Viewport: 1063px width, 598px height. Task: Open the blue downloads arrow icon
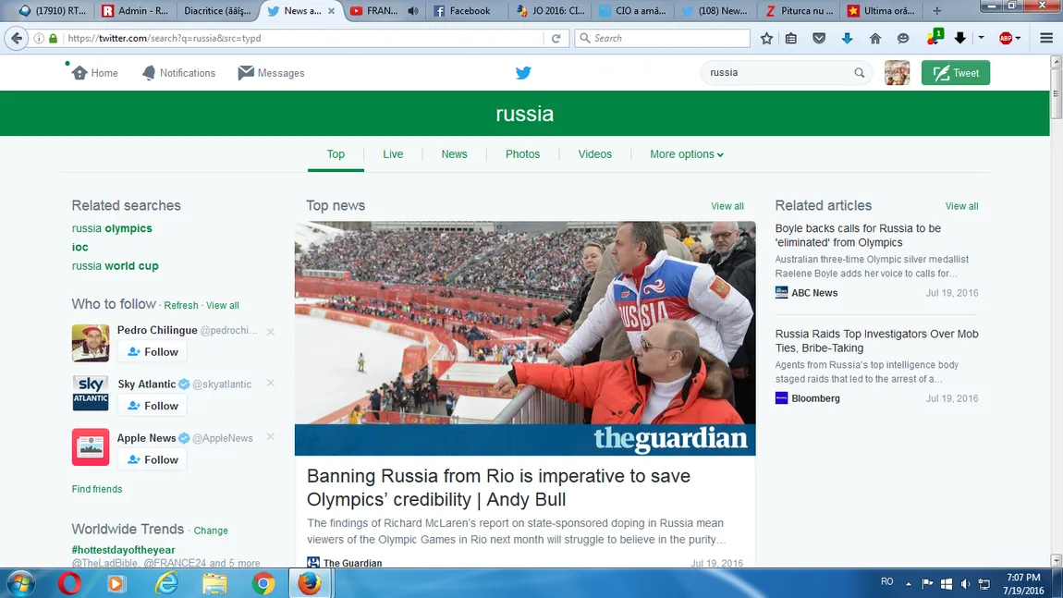coord(847,38)
